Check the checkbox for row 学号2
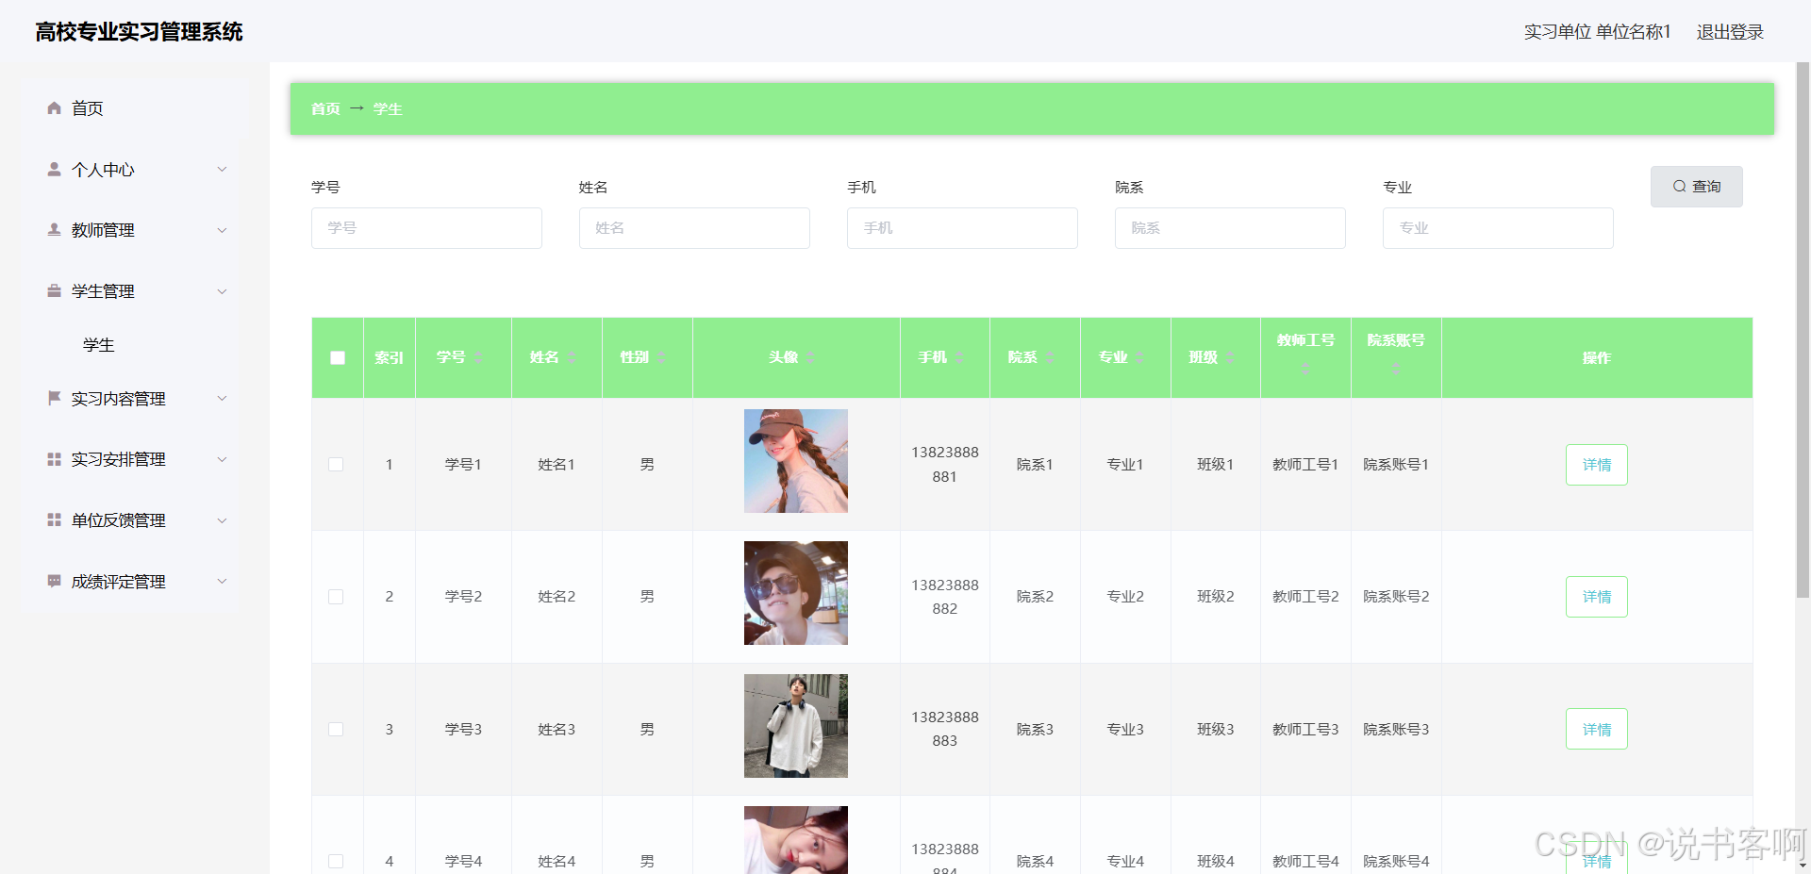The width and height of the screenshot is (1811, 874). click(336, 597)
